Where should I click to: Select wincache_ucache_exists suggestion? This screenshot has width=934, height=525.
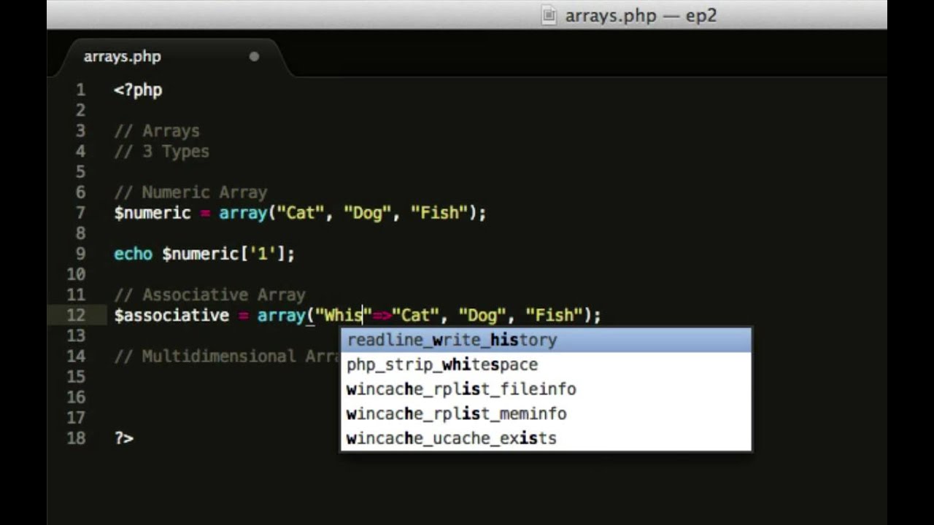click(546, 439)
